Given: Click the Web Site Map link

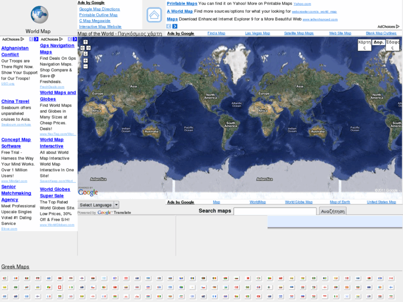Looking at the screenshot, I should [340, 33].
